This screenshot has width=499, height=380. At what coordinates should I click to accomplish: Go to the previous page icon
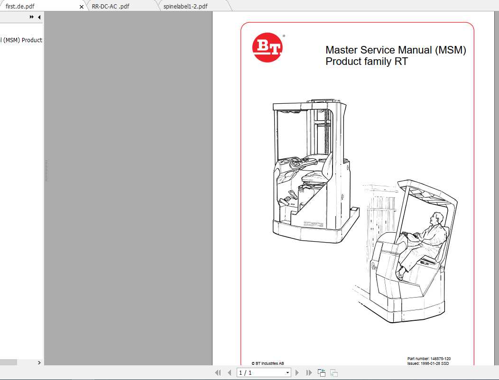point(229,372)
